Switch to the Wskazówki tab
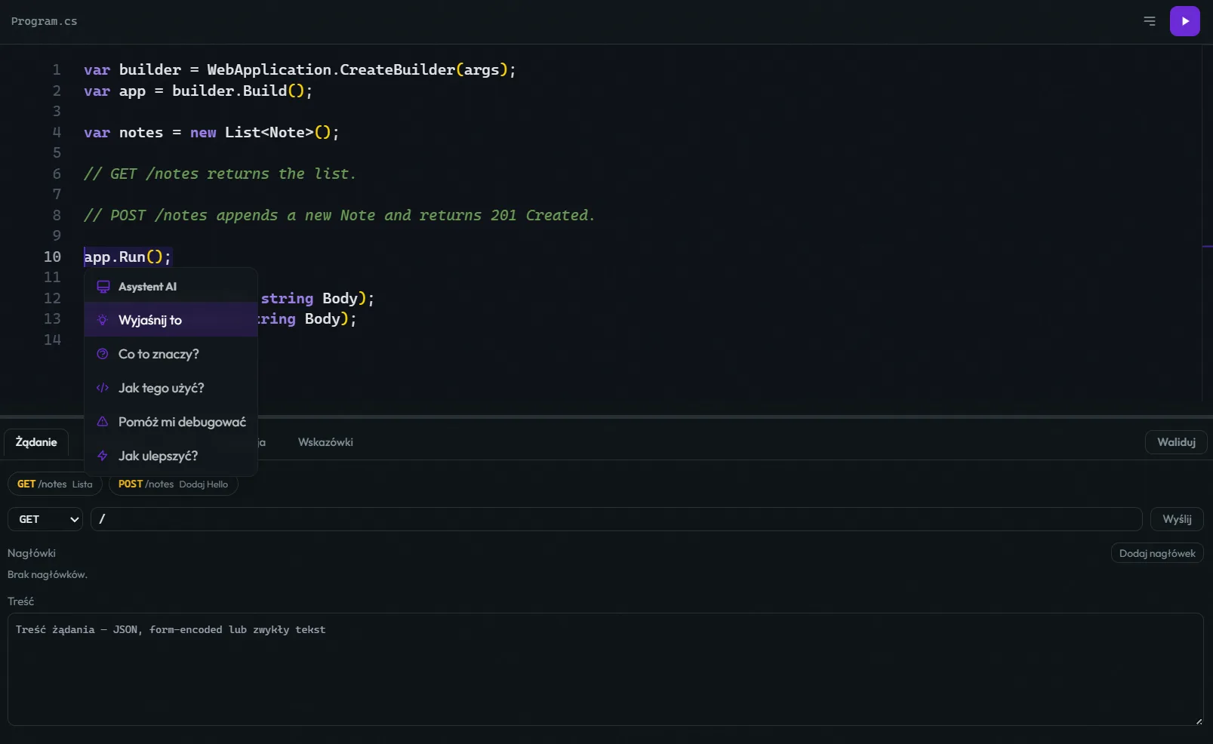 click(x=325, y=442)
